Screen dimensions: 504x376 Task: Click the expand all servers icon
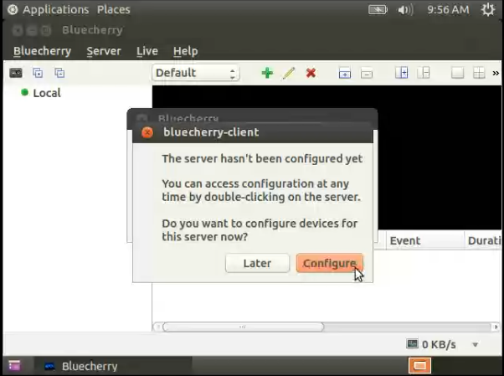pos(38,73)
